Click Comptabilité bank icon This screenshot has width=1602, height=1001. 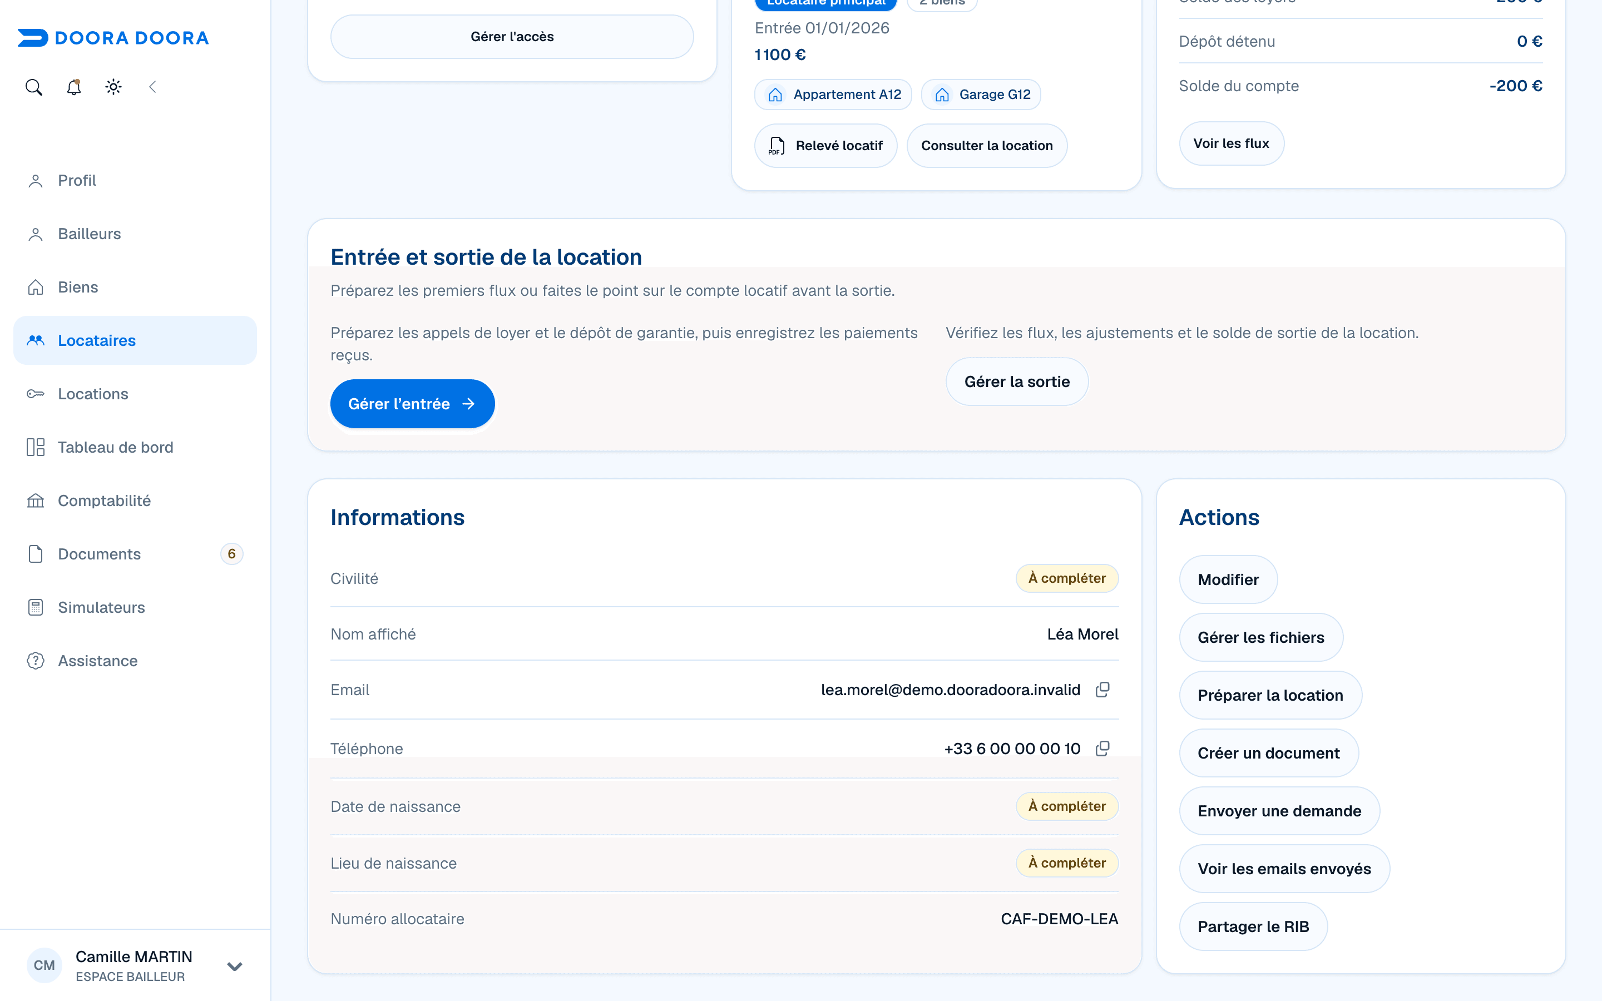click(x=36, y=500)
